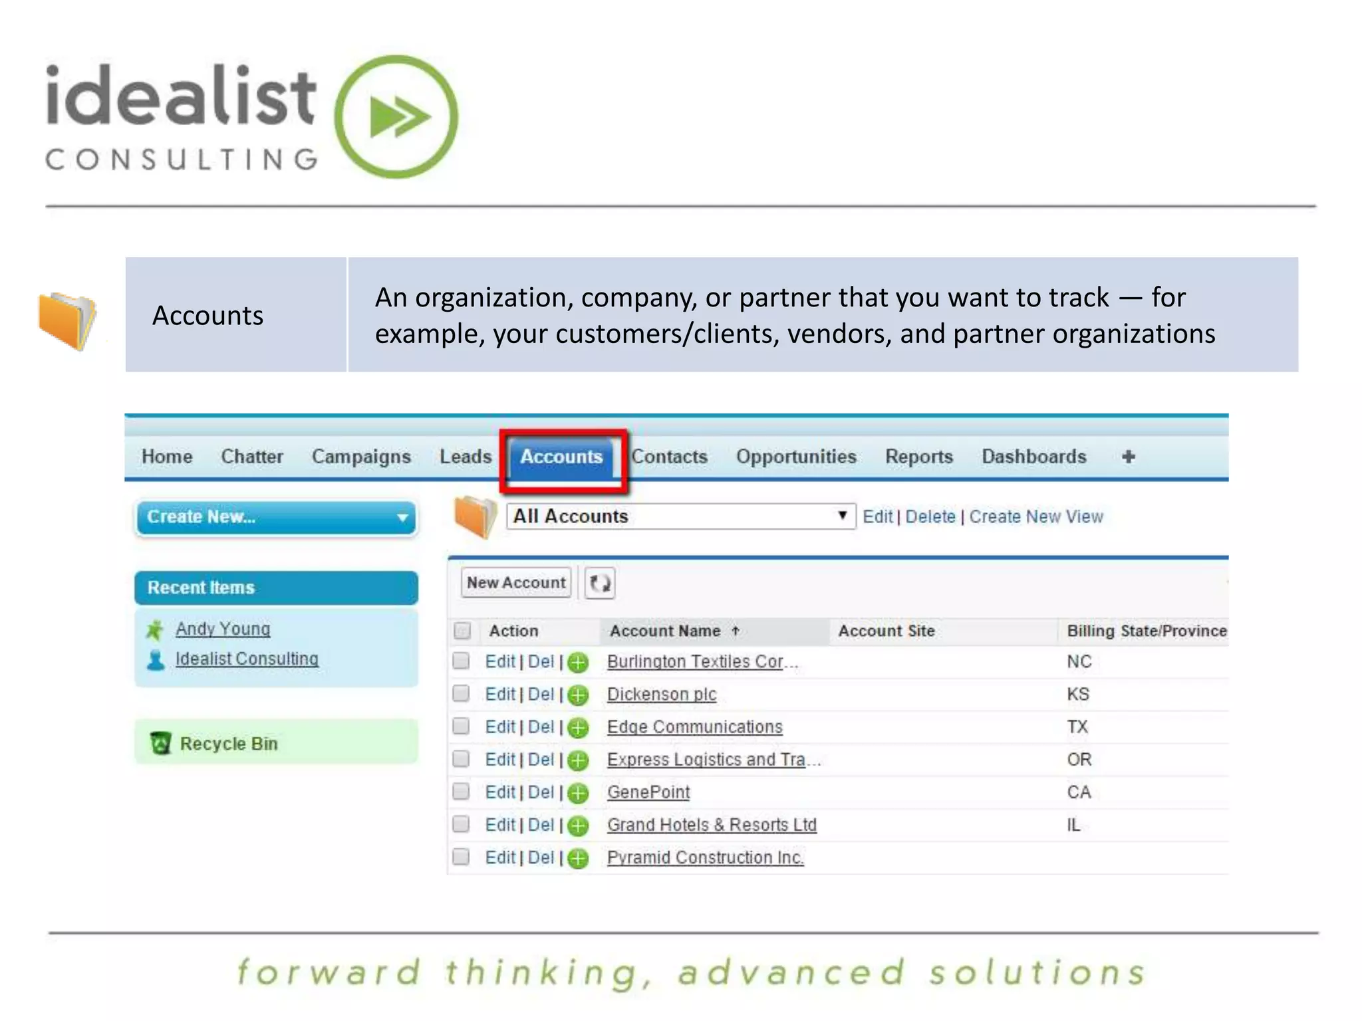Click the green plus icon in Edge Communications row
The width and height of the screenshot is (1362, 1021).
578,728
